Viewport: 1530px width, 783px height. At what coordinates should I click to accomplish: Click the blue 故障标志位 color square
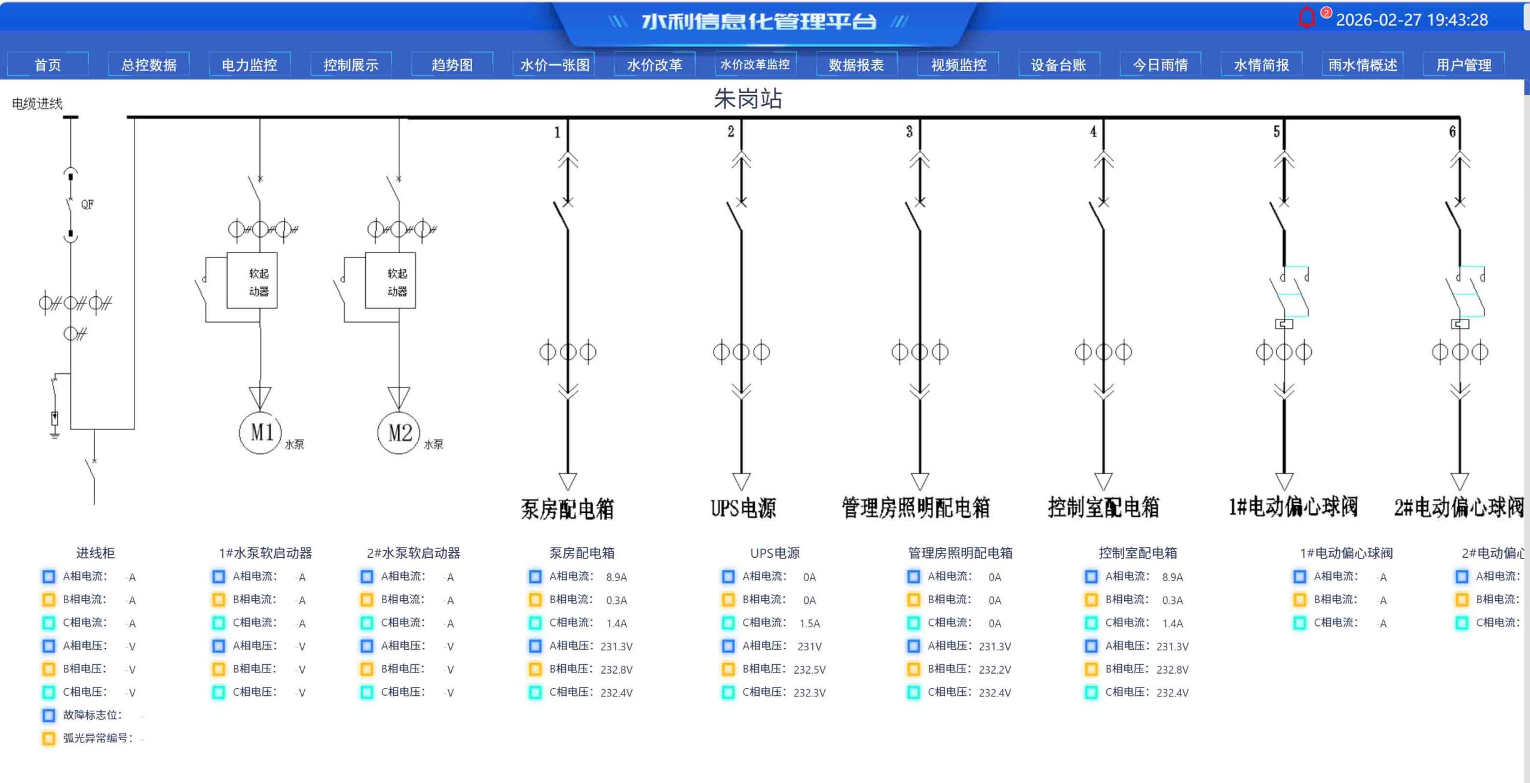pos(48,715)
